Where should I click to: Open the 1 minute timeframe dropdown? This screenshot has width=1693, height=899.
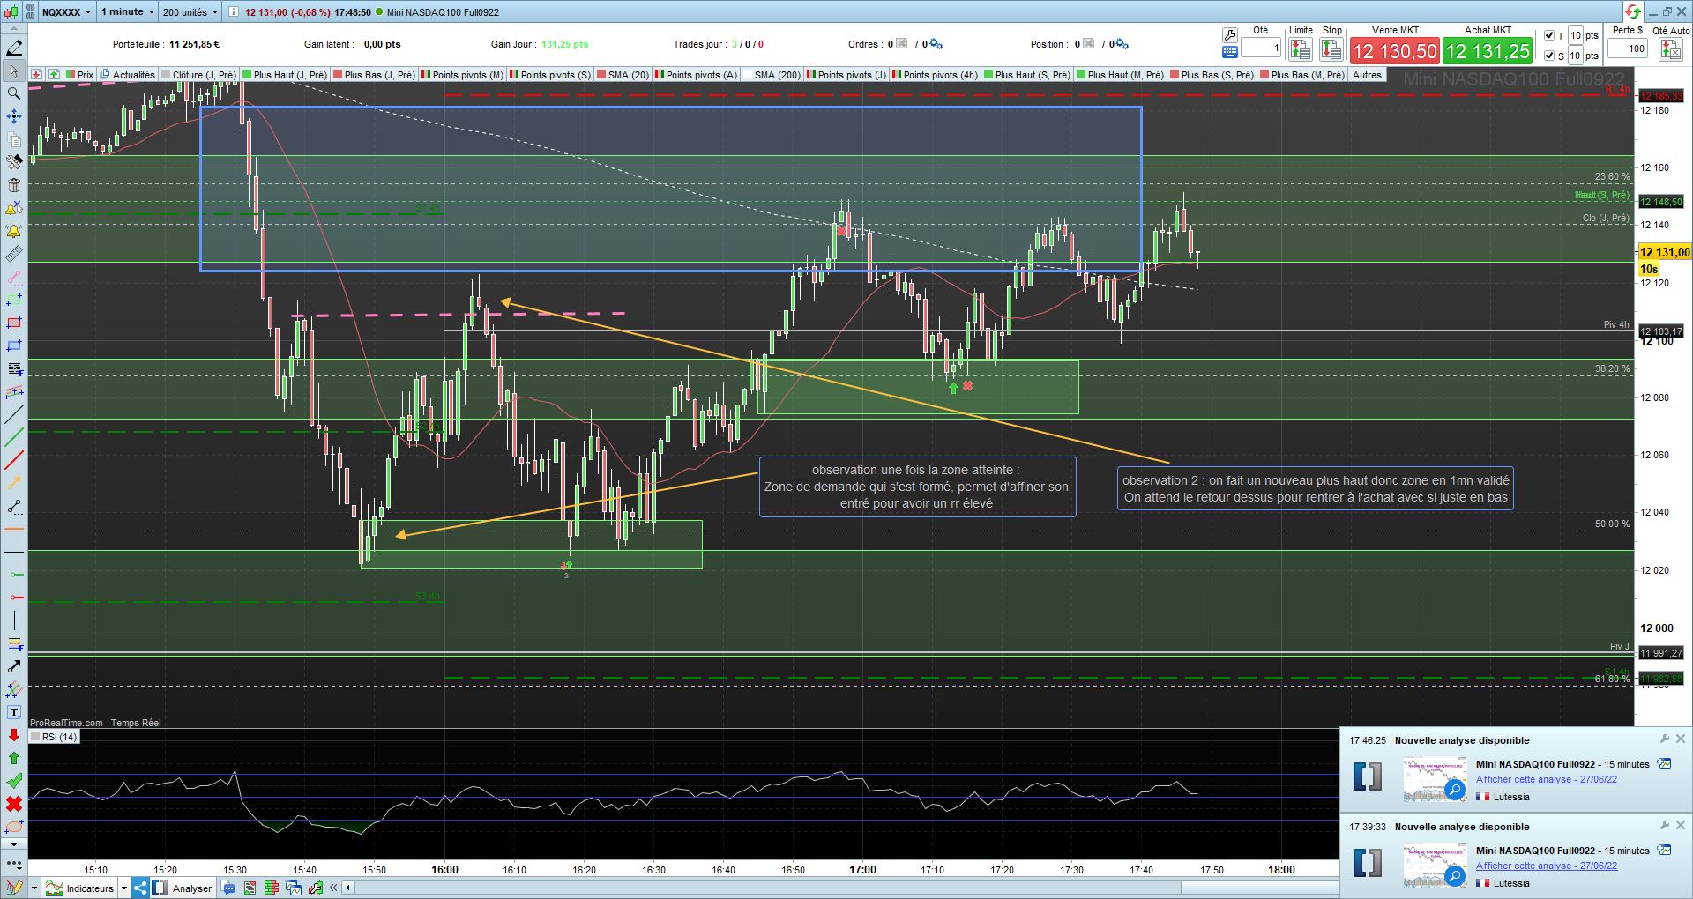(127, 12)
